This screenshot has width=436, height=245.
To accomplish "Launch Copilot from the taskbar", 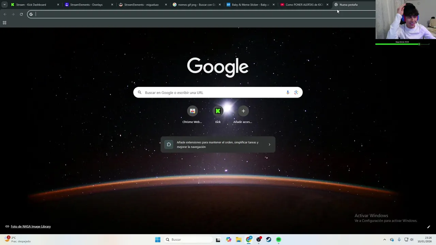I will pos(229,240).
